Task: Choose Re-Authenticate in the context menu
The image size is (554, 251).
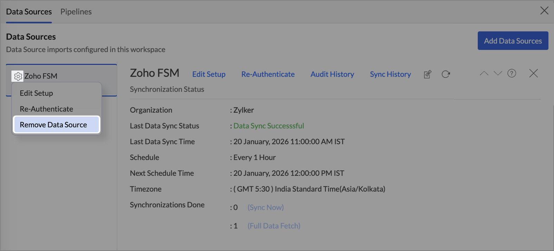Action: point(46,109)
